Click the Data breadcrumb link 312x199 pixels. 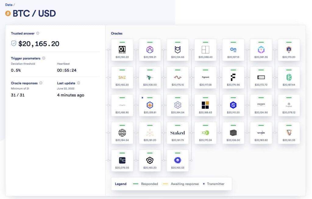tap(9, 5)
